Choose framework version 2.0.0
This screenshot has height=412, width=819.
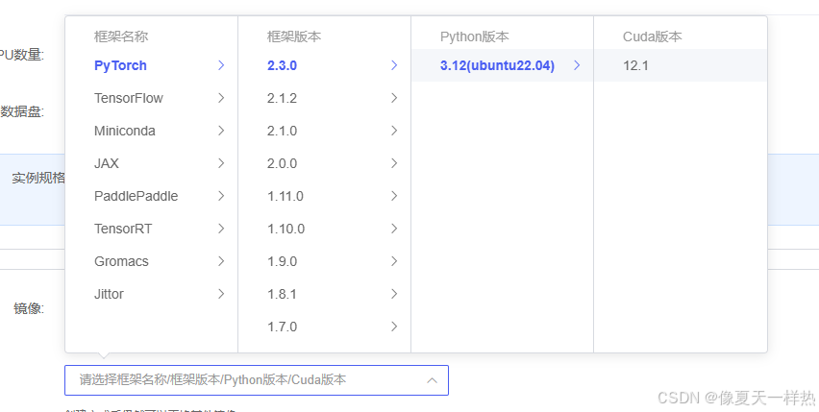pyautogui.click(x=324, y=163)
